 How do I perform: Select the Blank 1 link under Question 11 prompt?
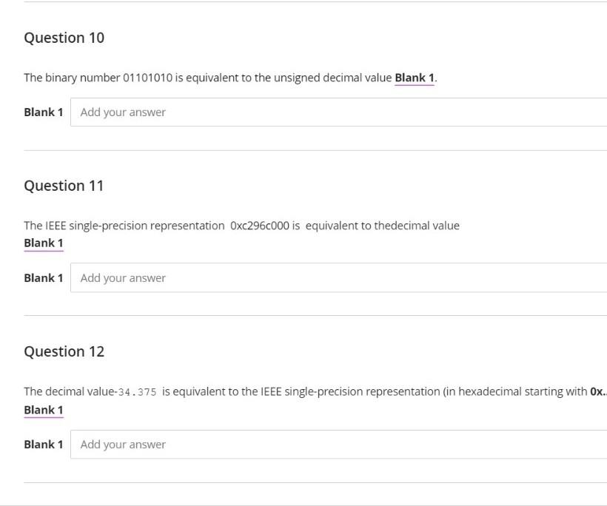tap(44, 242)
